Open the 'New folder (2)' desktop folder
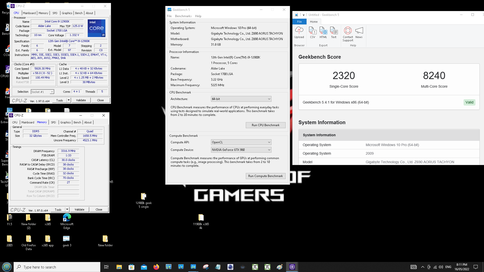This screenshot has width=484, height=272. click(x=28, y=222)
